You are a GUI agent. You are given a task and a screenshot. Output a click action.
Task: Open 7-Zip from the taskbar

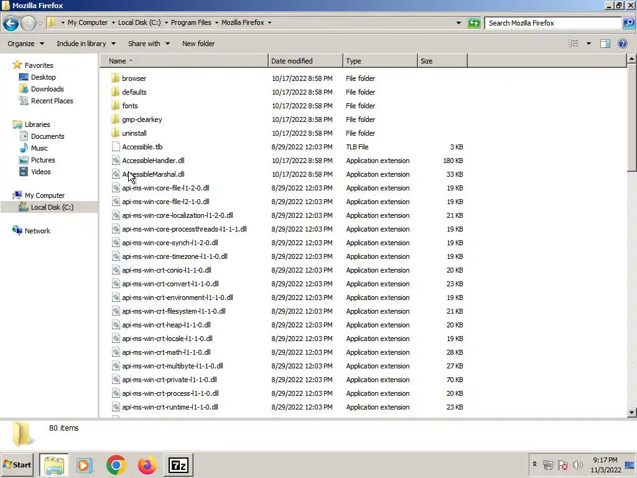pyautogui.click(x=179, y=464)
